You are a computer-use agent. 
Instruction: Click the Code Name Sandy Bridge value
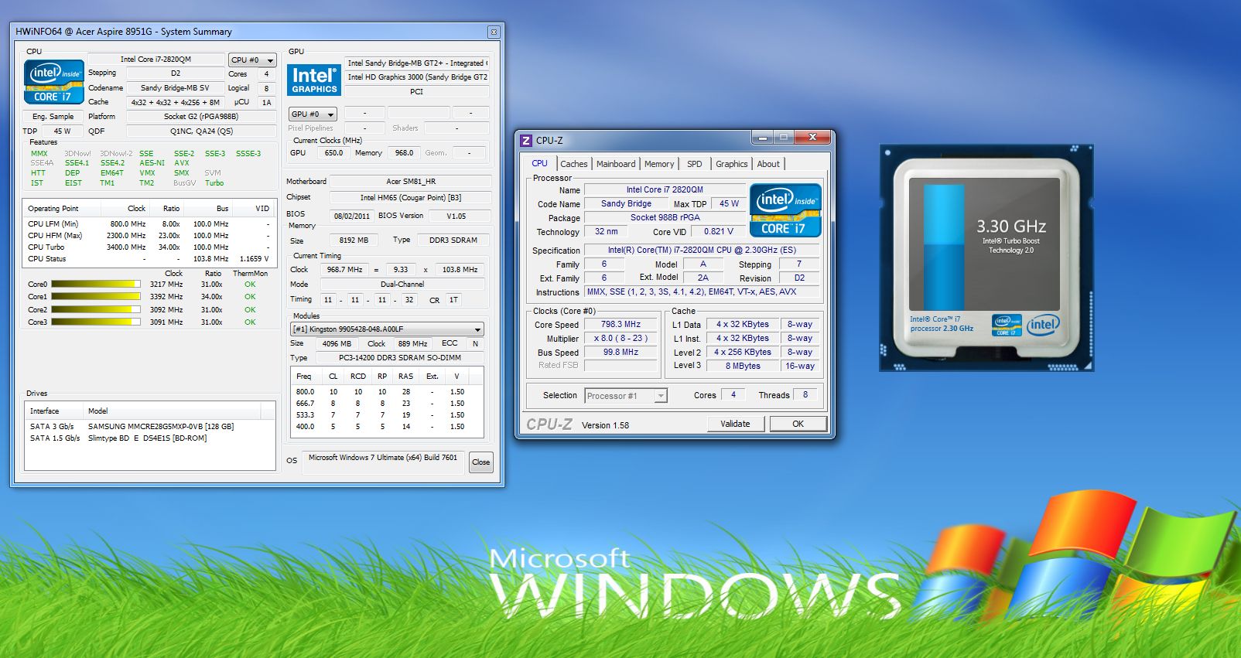pos(626,204)
